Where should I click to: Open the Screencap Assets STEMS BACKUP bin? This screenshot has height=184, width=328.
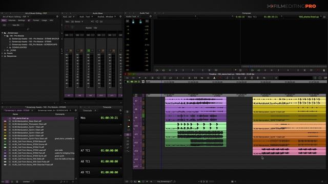coord(35,39)
